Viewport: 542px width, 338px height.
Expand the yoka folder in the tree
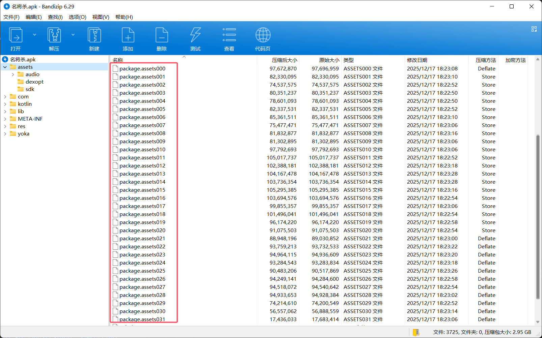[5, 134]
